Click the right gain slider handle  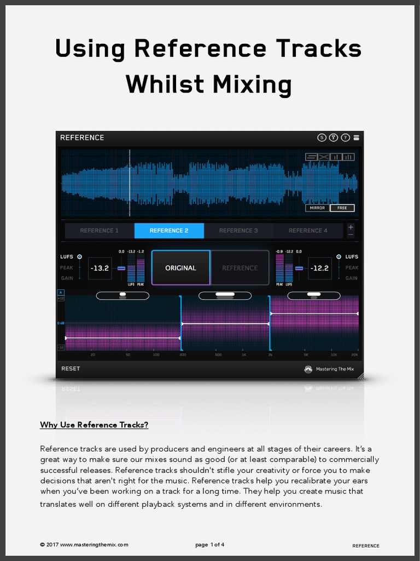pos(299,268)
